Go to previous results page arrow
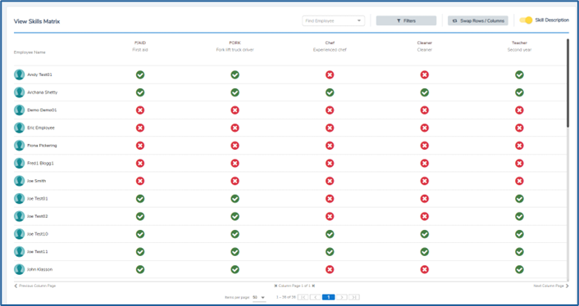The image size is (579, 306). [x=316, y=297]
